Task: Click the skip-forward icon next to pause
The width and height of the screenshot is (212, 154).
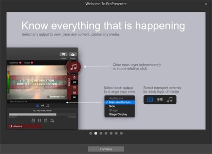Action: (x=46, y=120)
